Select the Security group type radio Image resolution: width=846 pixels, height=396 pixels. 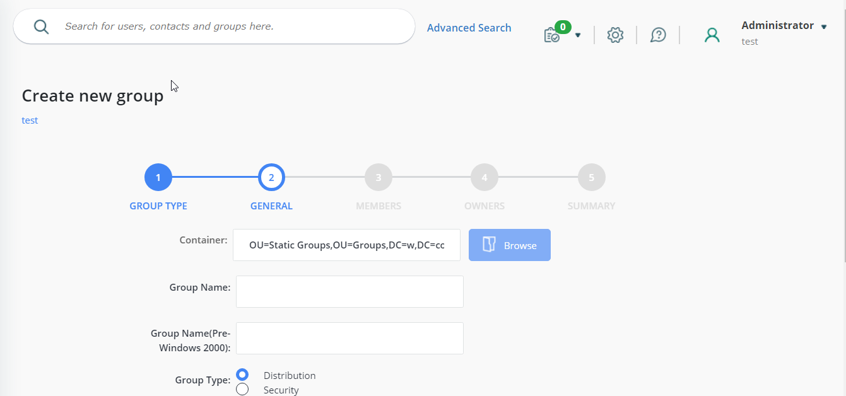click(242, 388)
